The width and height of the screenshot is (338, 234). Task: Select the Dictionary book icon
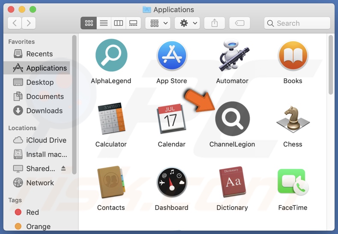tap(232, 182)
